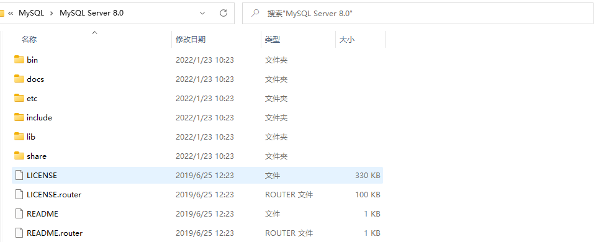Viewport: 596px width, 242px height.
Task: Select the file name text README
Action: point(43,214)
